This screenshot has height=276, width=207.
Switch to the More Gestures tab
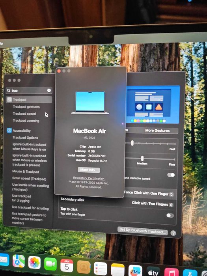pyautogui.click(x=157, y=131)
